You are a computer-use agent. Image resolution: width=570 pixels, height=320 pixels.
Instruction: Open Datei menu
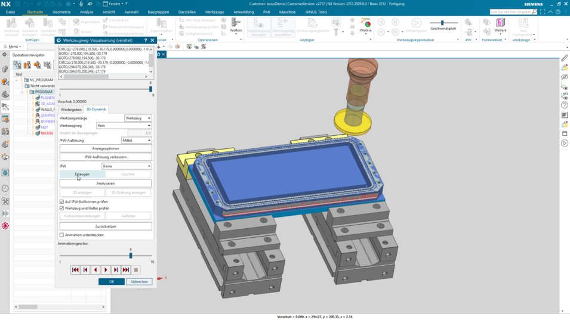pos(10,12)
